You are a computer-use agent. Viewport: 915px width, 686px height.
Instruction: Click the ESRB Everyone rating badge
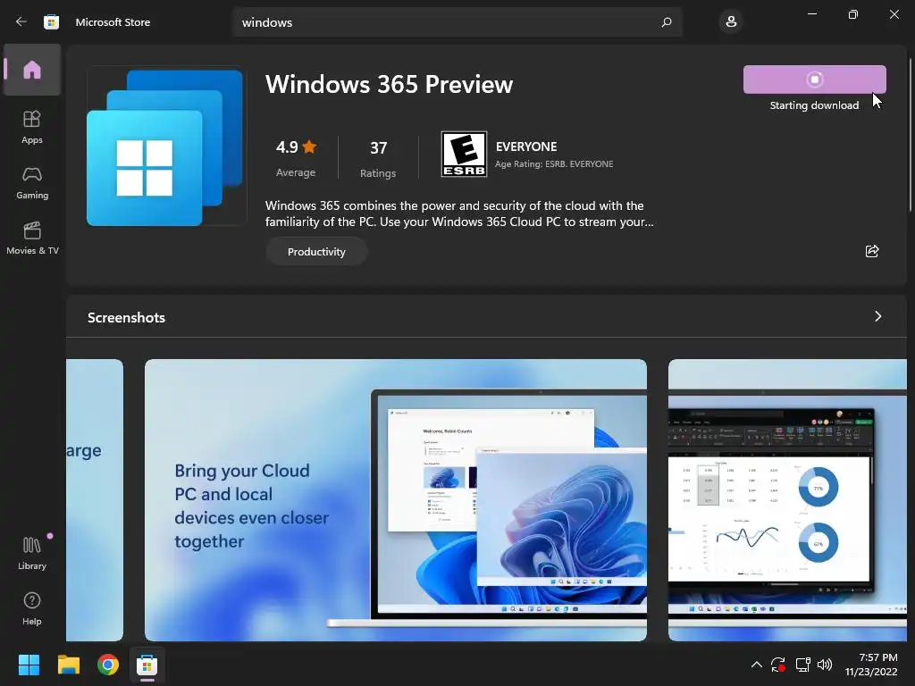[464, 154]
